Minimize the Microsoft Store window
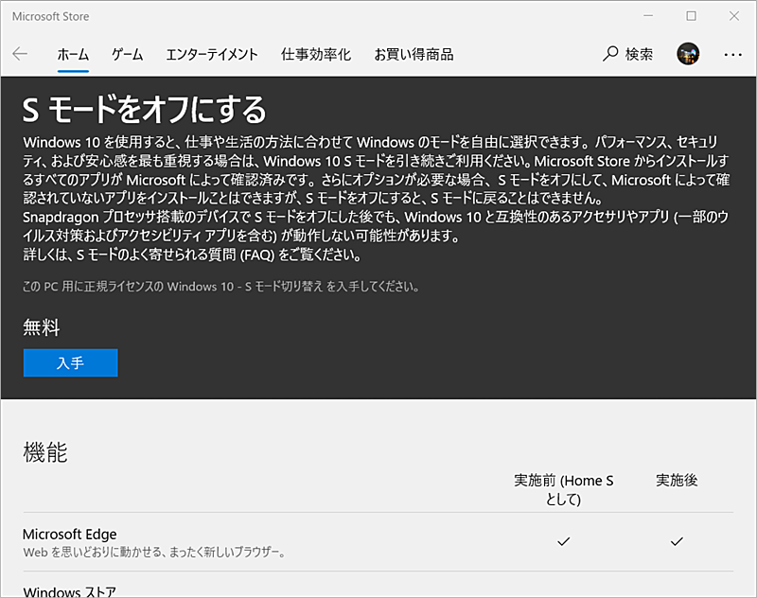 648,16
